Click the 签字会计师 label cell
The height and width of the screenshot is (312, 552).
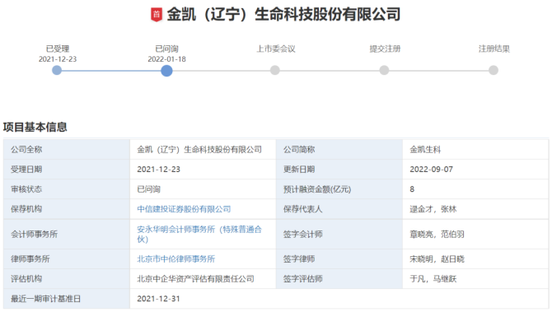tap(339, 235)
